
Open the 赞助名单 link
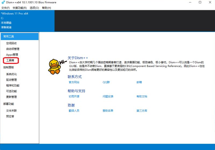click(x=108, y=111)
